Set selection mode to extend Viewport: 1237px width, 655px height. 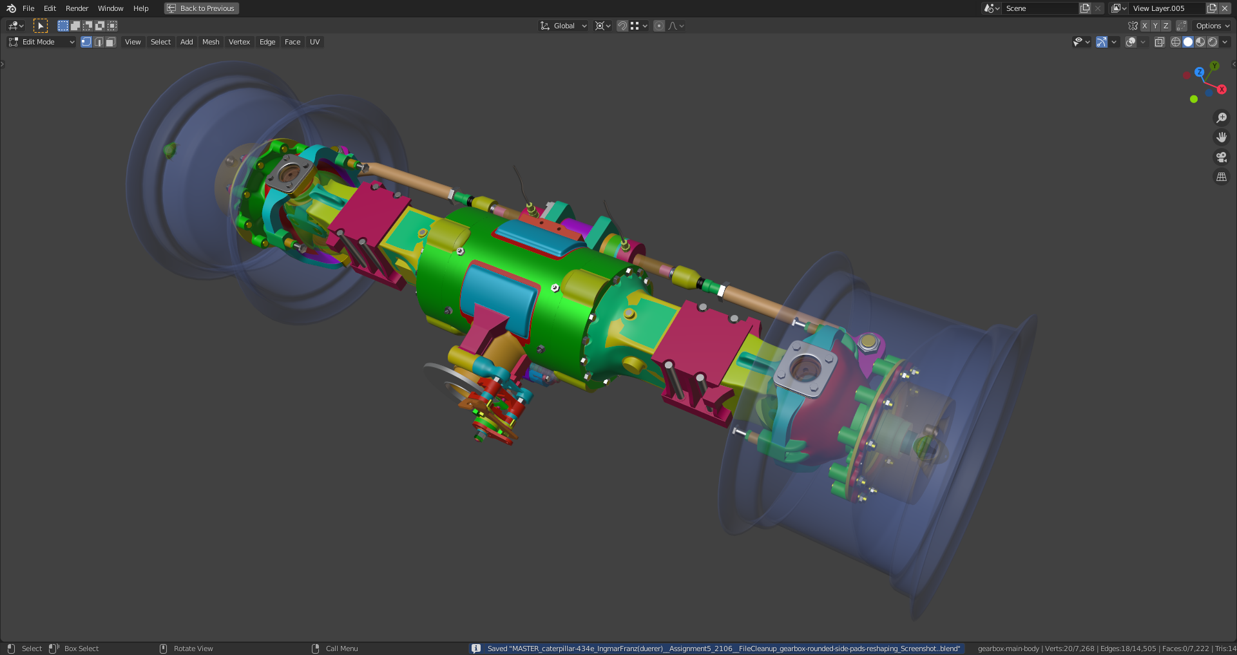click(x=75, y=26)
